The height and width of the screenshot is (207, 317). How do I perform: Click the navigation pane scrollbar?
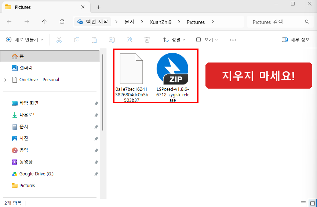pyautogui.click(x=103, y=93)
